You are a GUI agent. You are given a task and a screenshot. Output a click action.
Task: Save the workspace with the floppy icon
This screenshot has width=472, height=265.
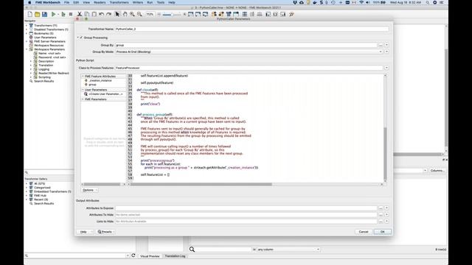44,14
